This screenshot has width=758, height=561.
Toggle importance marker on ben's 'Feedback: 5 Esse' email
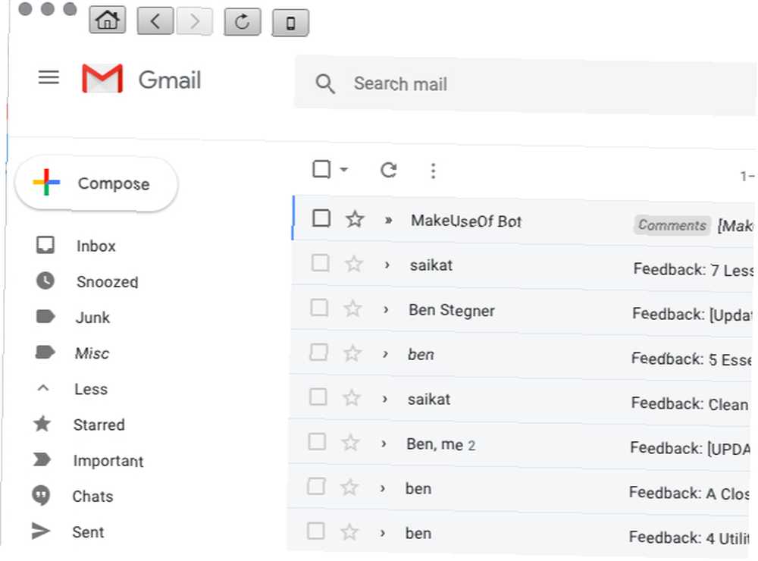coord(385,355)
